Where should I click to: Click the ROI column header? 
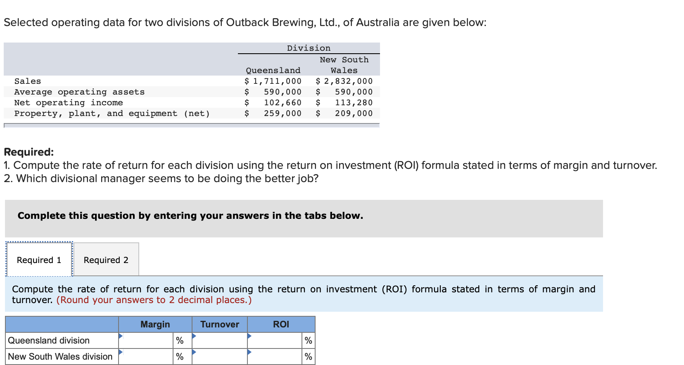coord(281,325)
